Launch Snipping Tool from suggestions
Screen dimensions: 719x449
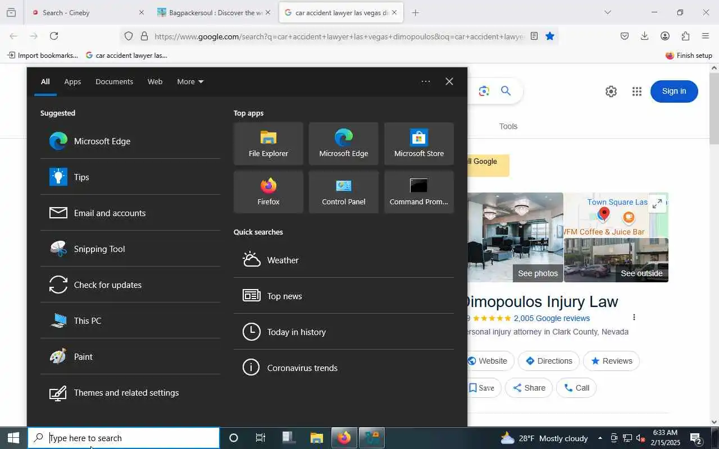(x=130, y=249)
